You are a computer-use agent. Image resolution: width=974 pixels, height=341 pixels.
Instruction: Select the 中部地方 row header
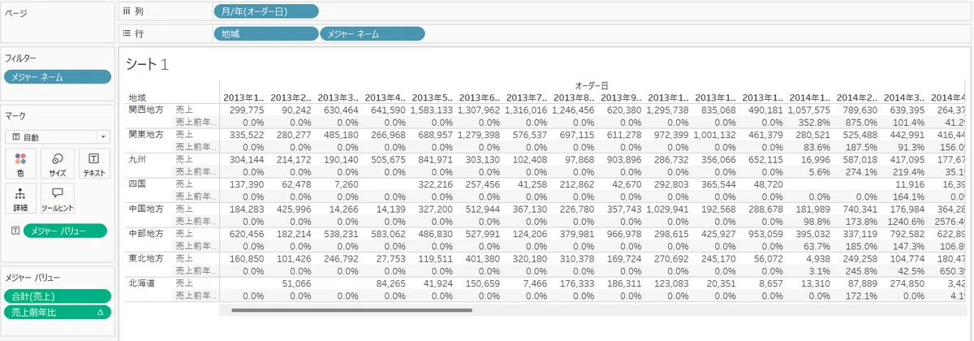[146, 234]
